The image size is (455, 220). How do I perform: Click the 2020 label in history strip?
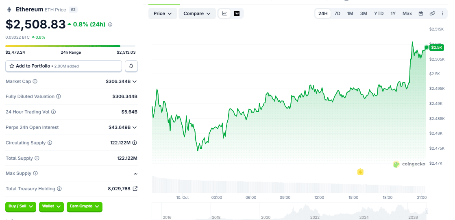tap(266, 218)
